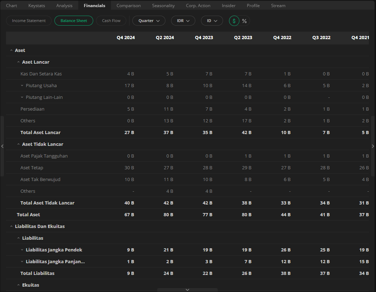The height and width of the screenshot is (292, 376).
Task: Expand the Piutang Lain-Lain row
Action: point(22,97)
